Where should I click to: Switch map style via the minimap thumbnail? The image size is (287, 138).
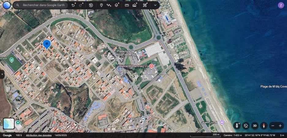click(x=9, y=124)
